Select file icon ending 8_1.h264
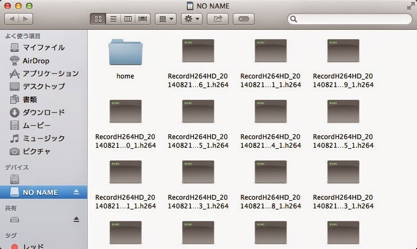Screen dimensions: 417x249 (x=271, y=172)
